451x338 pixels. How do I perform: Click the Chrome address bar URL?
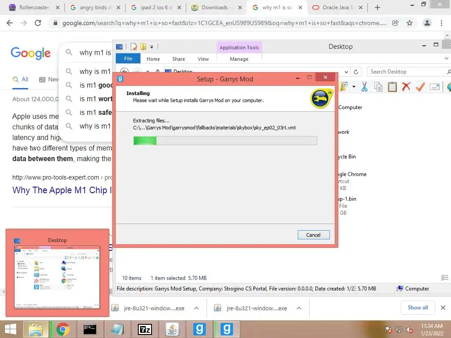point(224,23)
